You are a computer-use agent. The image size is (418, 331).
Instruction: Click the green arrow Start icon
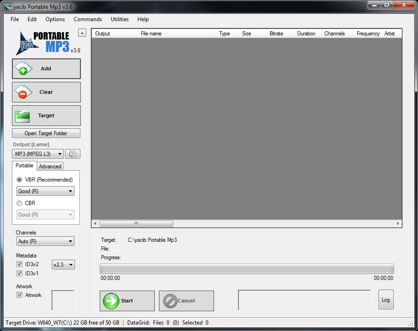tap(111, 301)
